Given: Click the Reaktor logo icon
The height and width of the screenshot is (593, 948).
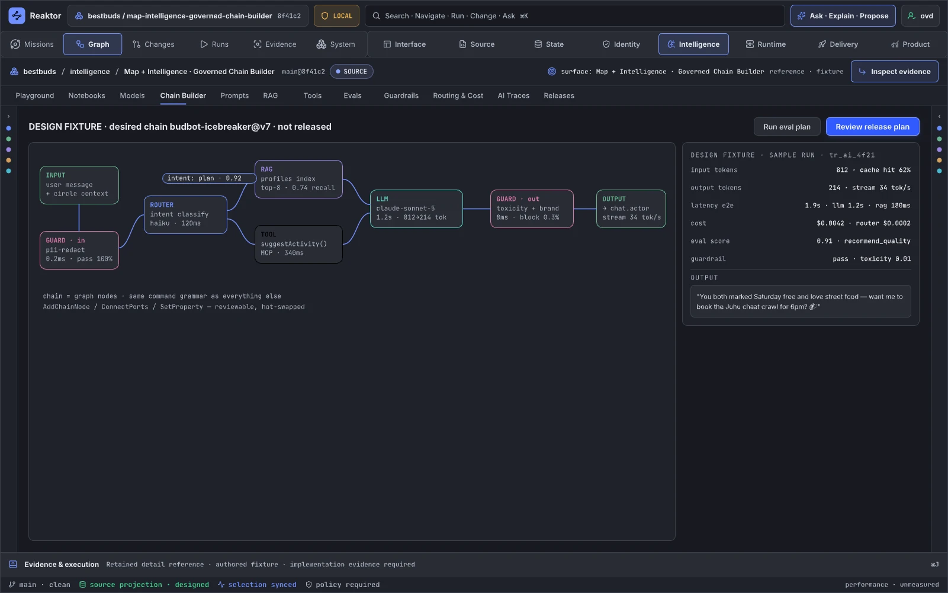Looking at the screenshot, I should pos(17,16).
